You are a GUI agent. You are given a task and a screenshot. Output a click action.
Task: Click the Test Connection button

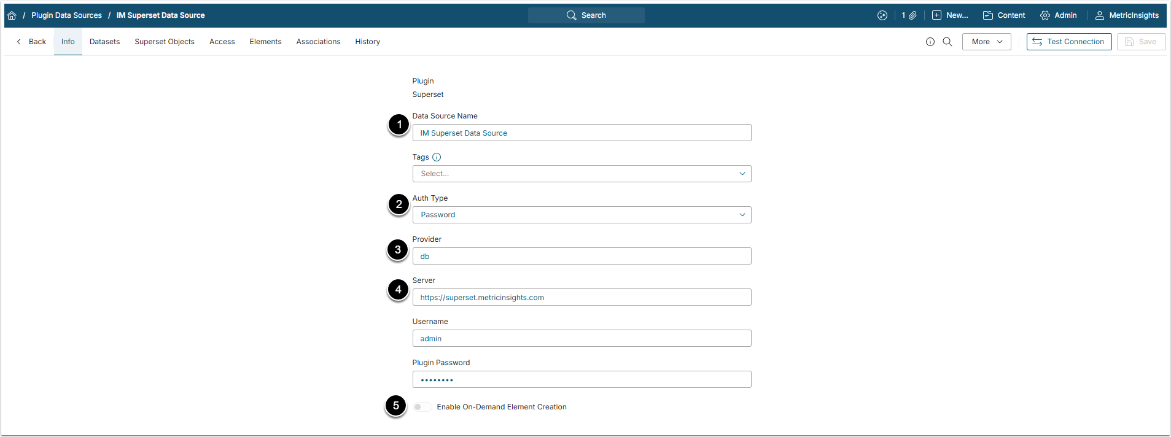click(x=1068, y=42)
